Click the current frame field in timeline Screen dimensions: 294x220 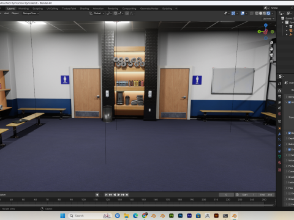point(226,195)
